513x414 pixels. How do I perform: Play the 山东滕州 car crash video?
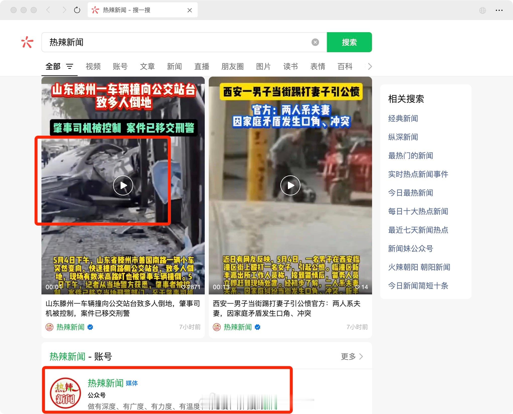[123, 185]
